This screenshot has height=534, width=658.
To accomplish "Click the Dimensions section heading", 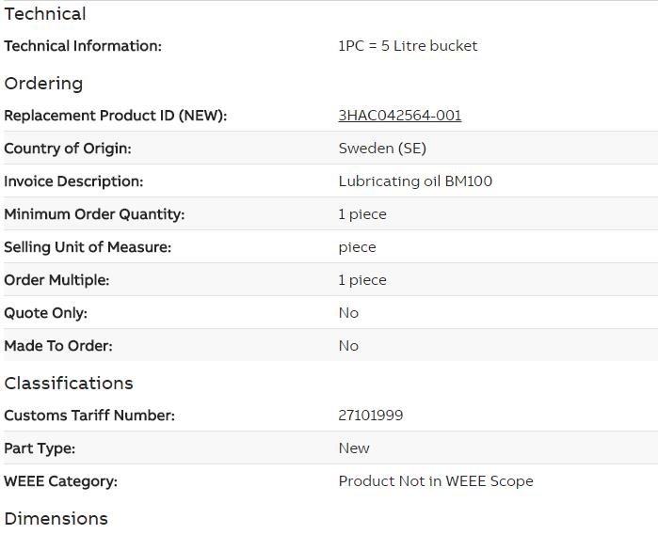I will [56, 519].
